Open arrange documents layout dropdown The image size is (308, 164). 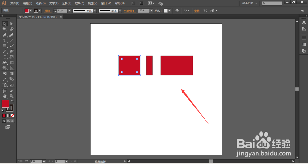pos(151,3)
